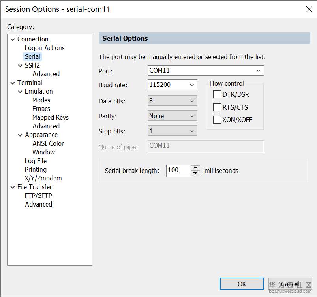Click the Cancel button

(290, 284)
